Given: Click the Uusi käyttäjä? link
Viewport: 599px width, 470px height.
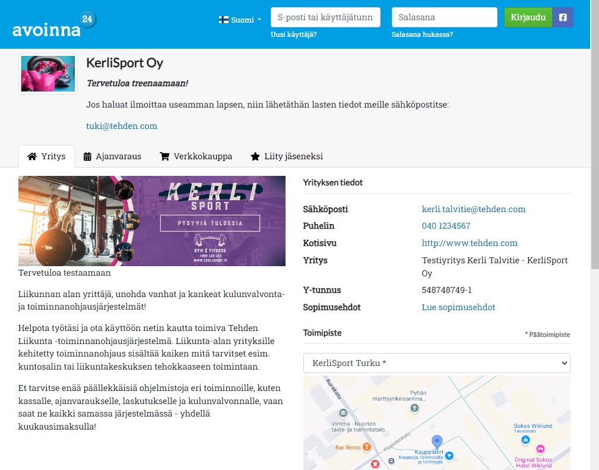Looking at the screenshot, I should [294, 34].
